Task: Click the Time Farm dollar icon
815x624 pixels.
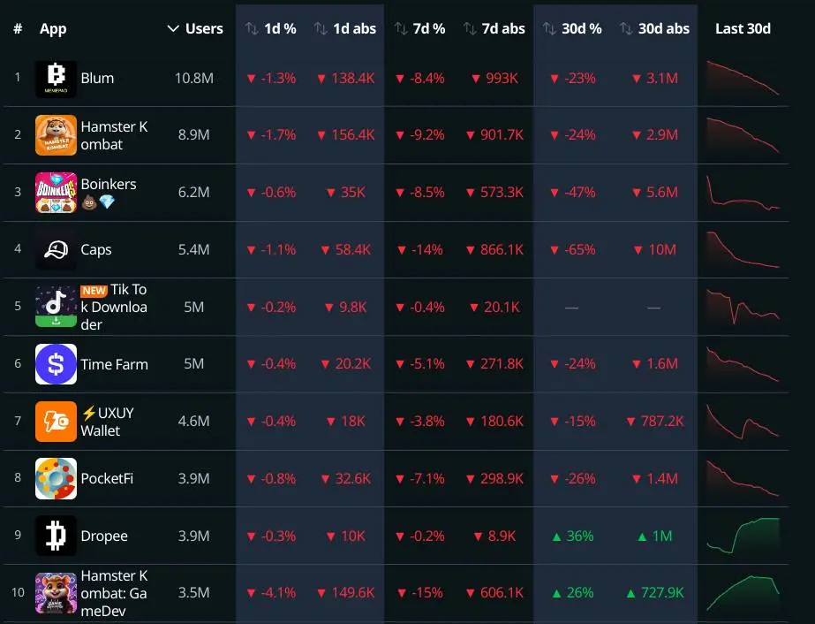Action: pos(56,364)
